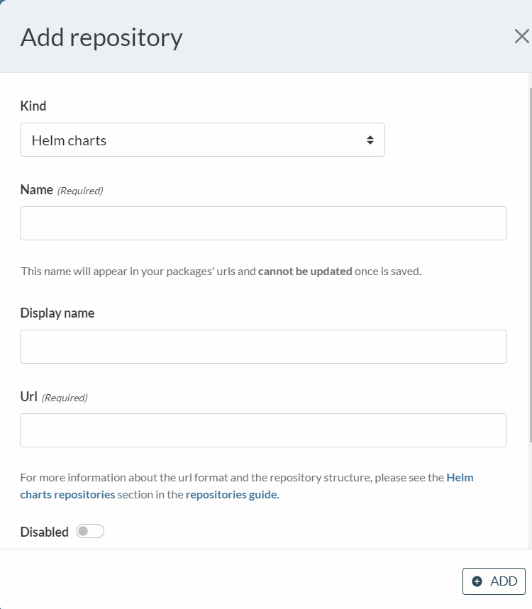
Task: Click the Add repository dialog title
Action: pyautogui.click(x=101, y=38)
